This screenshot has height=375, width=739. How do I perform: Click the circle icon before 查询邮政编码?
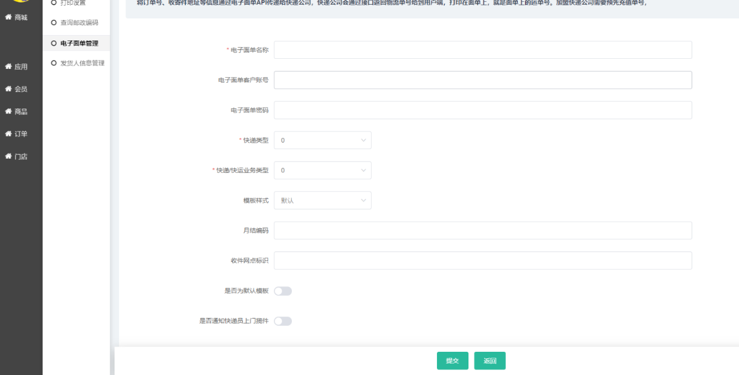point(54,23)
